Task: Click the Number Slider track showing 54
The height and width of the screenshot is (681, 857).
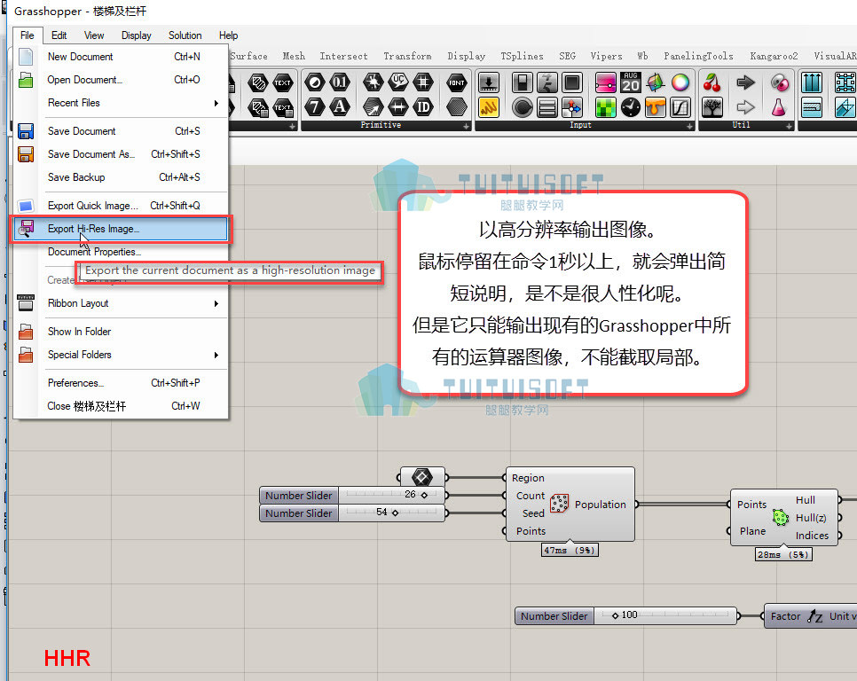Action: click(391, 513)
